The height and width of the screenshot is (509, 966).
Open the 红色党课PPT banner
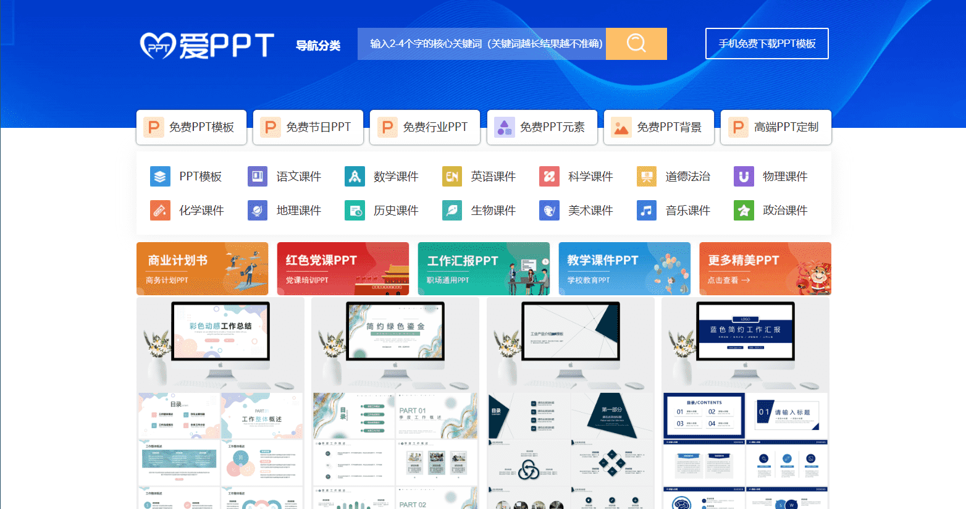pyautogui.click(x=343, y=268)
